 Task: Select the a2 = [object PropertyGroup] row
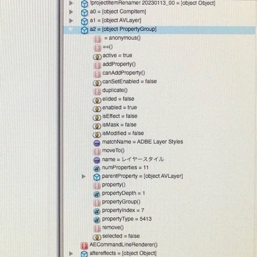[x=159, y=30]
